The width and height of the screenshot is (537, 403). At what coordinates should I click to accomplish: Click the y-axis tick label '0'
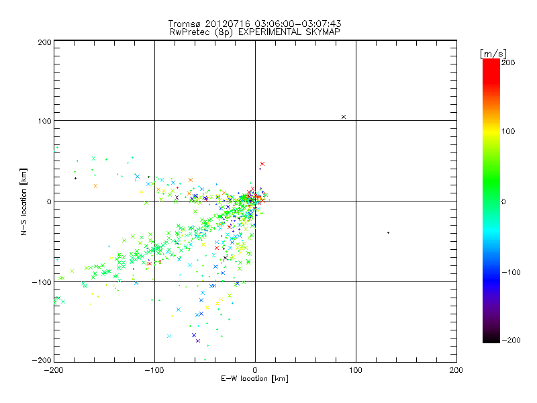coord(49,201)
